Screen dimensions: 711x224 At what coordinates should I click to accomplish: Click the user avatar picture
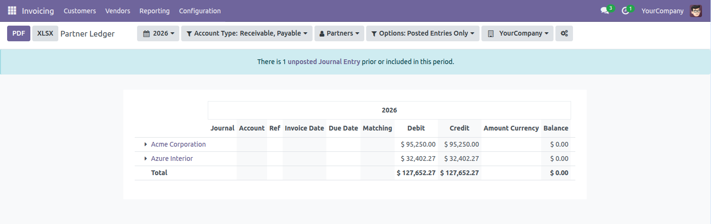coord(696,10)
